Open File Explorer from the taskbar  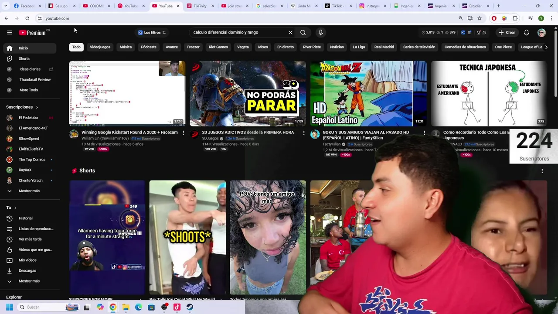point(126,307)
